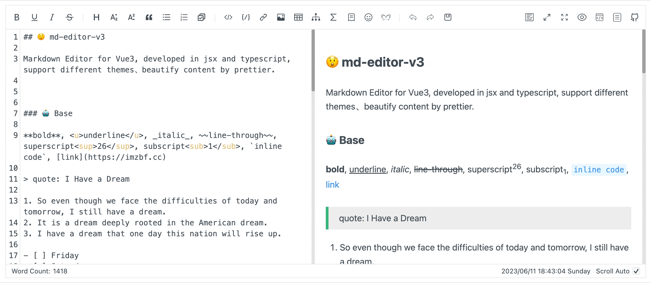651x283 pixels.
Task: Click the date '2023/06/11 18:43:04 Sunday'
Action: 546,271
